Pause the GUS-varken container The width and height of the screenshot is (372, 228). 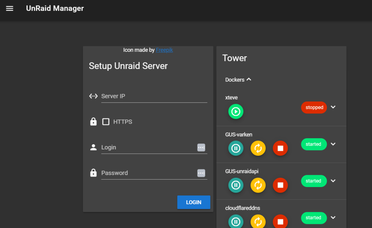coord(235,148)
